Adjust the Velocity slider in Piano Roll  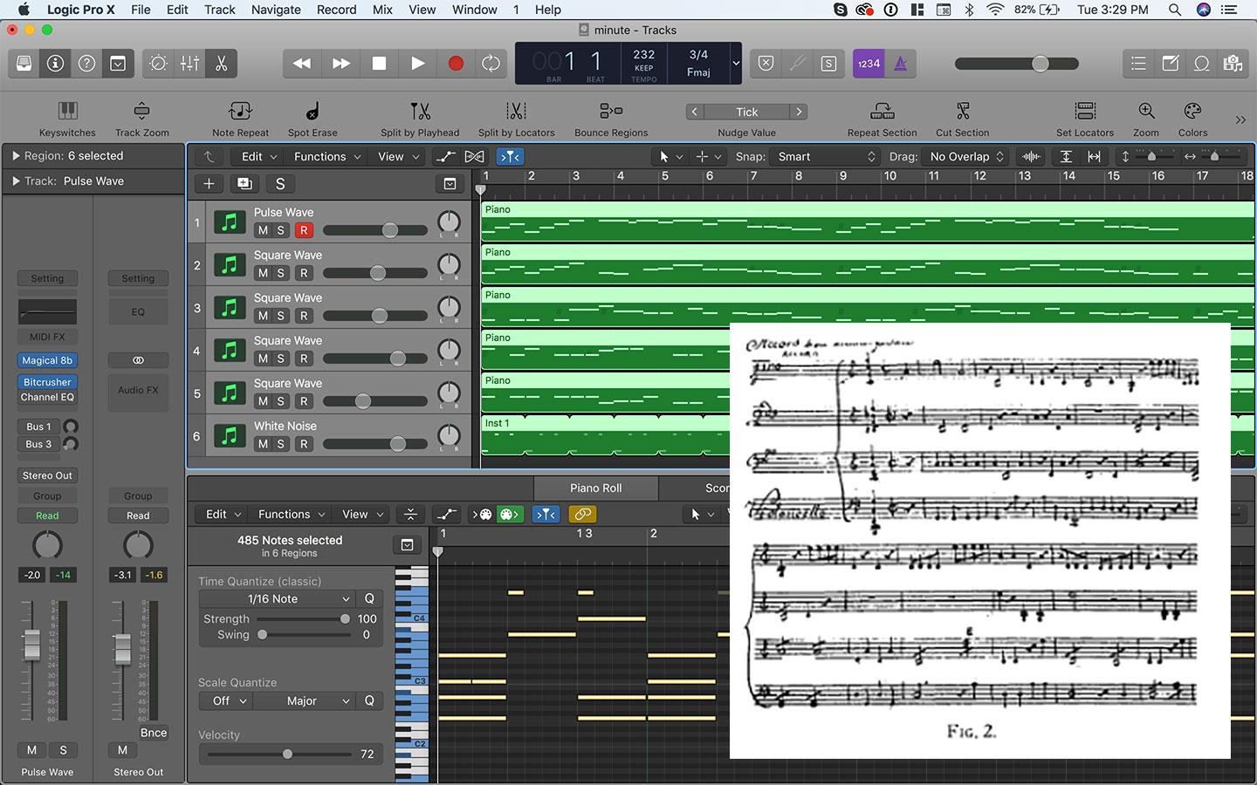287,754
